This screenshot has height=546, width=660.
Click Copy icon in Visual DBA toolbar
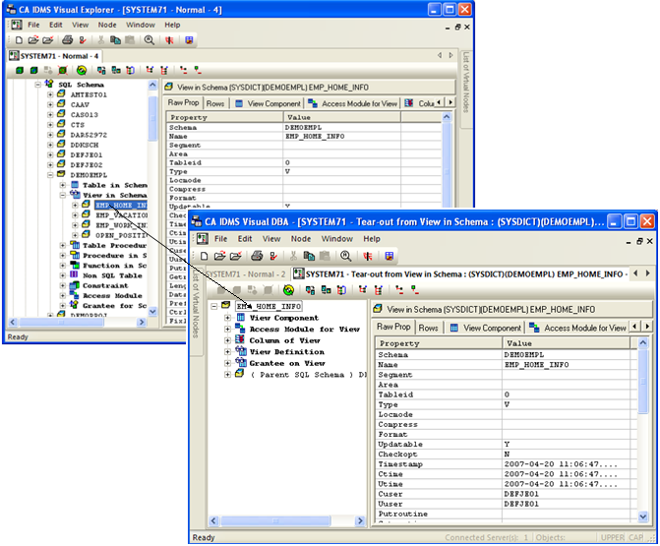pyautogui.click(x=309, y=256)
